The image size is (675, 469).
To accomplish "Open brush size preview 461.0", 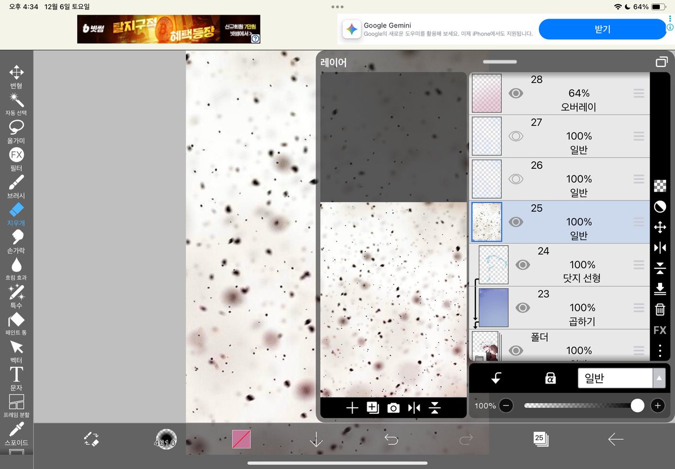I will click(166, 439).
